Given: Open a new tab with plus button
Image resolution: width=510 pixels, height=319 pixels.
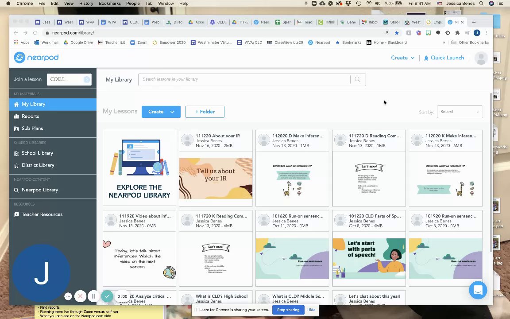Looking at the screenshot, I should tap(474, 22).
